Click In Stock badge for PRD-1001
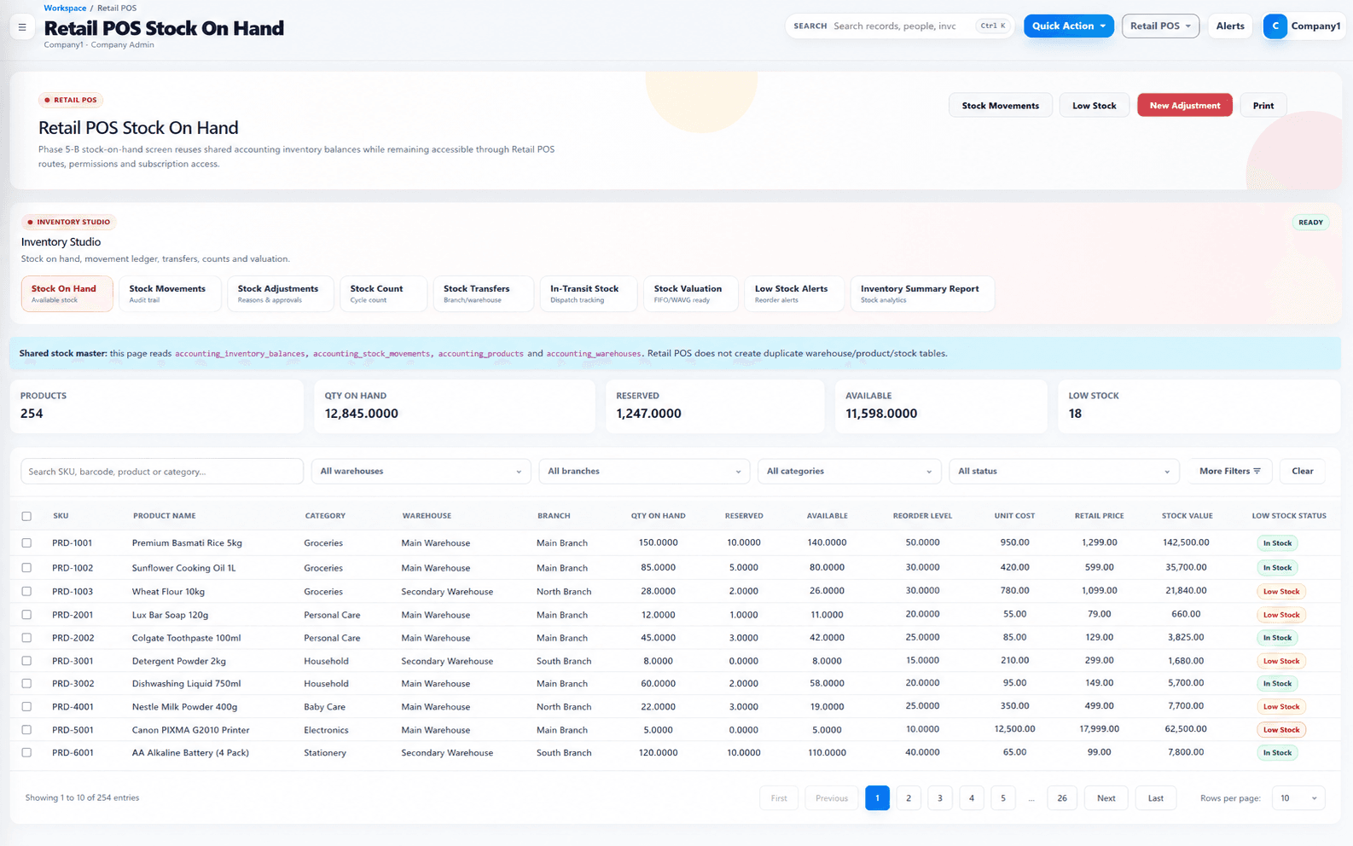This screenshot has width=1353, height=846. [1277, 543]
